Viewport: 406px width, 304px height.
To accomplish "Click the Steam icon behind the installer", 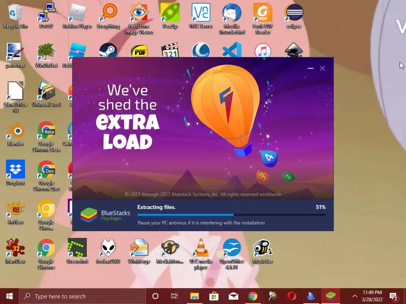I will tap(108, 50).
